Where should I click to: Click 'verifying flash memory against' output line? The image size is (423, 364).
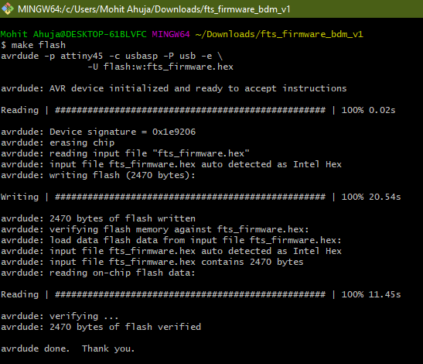tap(155, 229)
